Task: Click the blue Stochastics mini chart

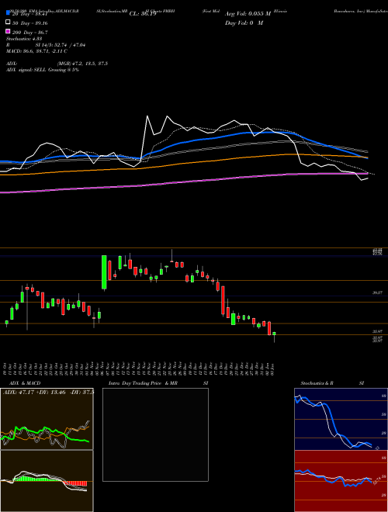Action: click(x=341, y=419)
